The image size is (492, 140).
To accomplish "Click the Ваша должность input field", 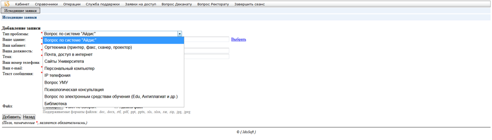I will 206,51.
